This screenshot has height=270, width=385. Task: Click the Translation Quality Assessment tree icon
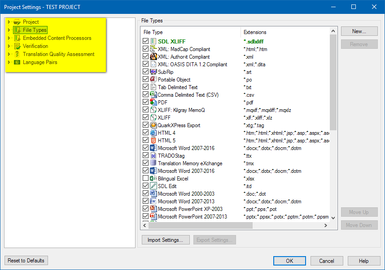(x=17, y=54)
